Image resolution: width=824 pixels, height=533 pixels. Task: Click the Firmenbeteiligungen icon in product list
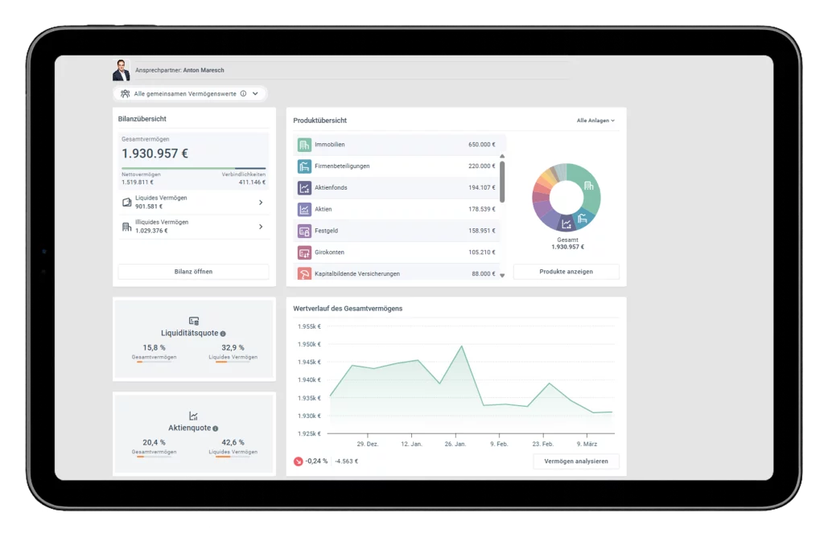tap(304, 166)
